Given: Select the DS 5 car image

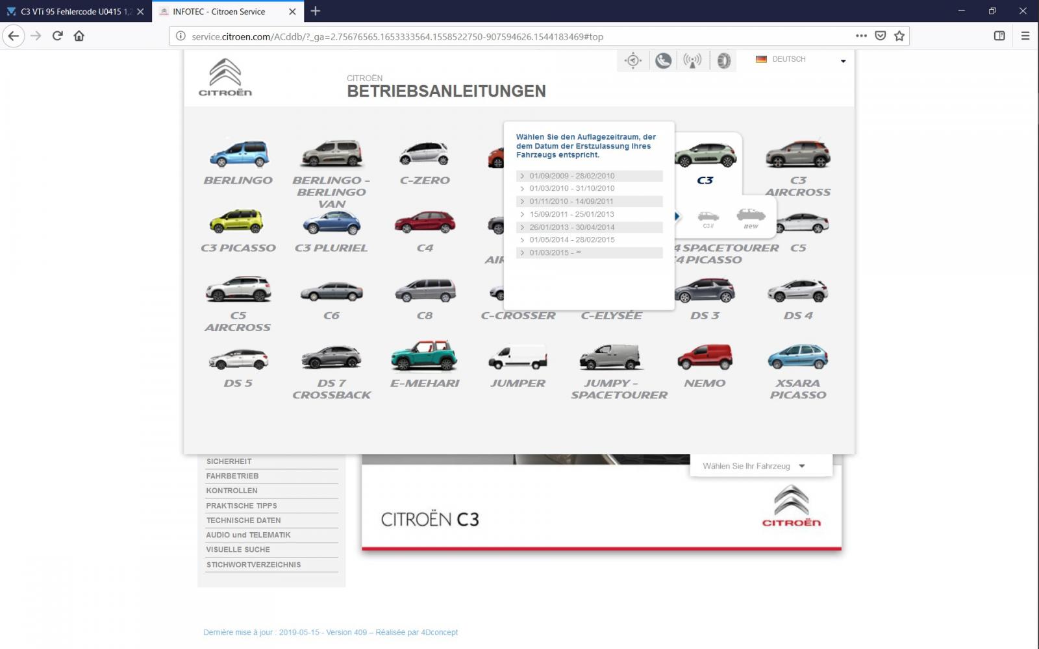Looking at the screenshot, I should 238,359.
